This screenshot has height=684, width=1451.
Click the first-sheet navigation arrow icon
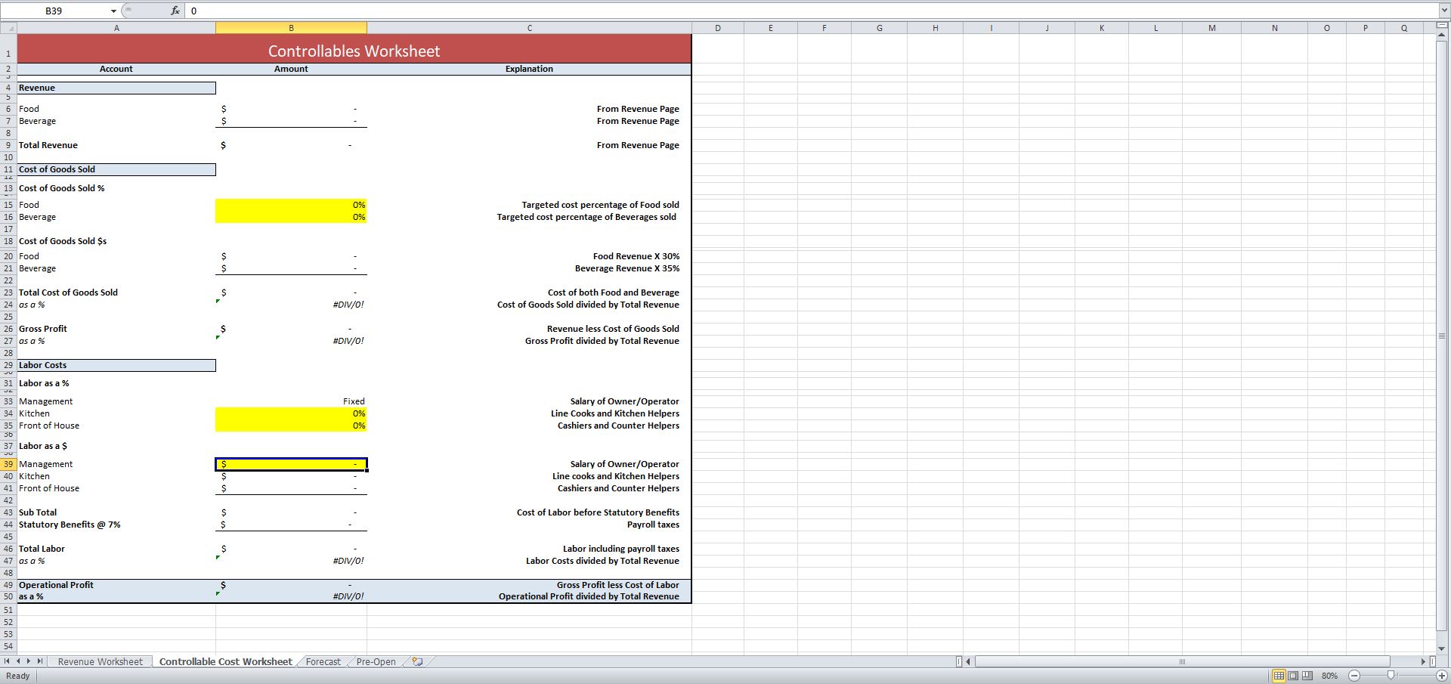[6, 661]
